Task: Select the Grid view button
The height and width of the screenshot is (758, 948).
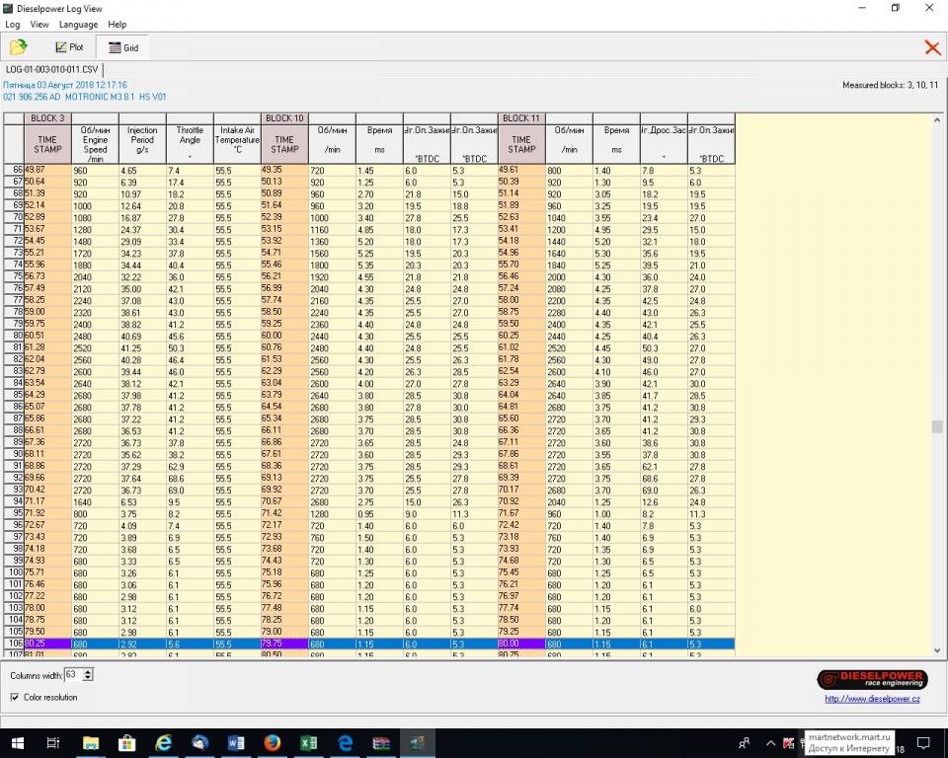Action: click(x=122, y=47)
